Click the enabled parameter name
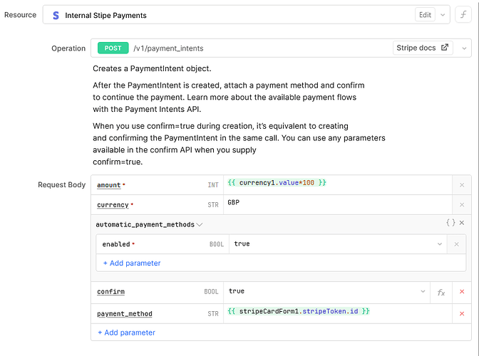This screenshot has width=479, height=356. [x=116, y=244]
